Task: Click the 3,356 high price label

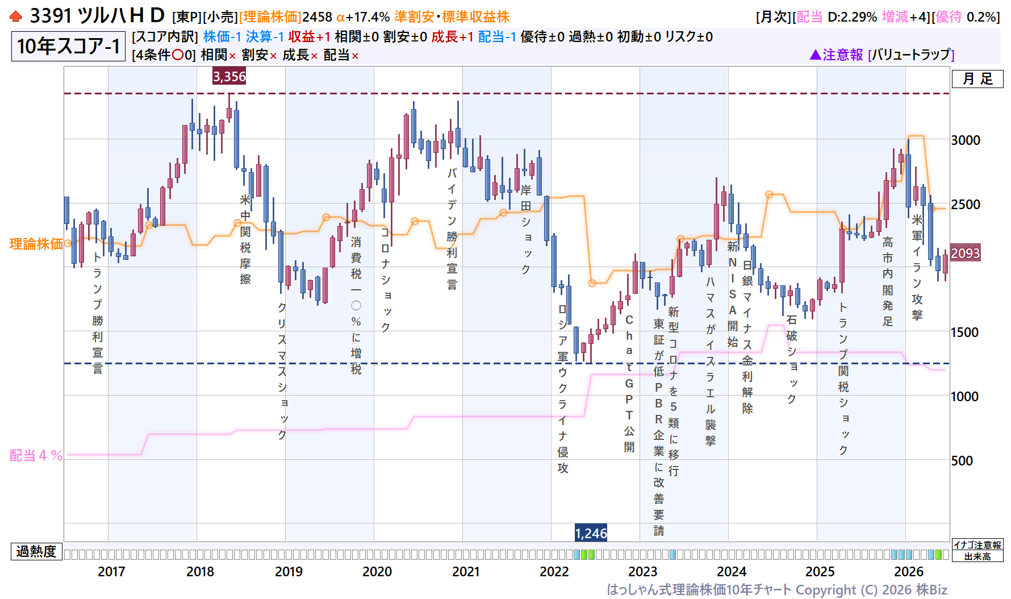Action: 229,76
